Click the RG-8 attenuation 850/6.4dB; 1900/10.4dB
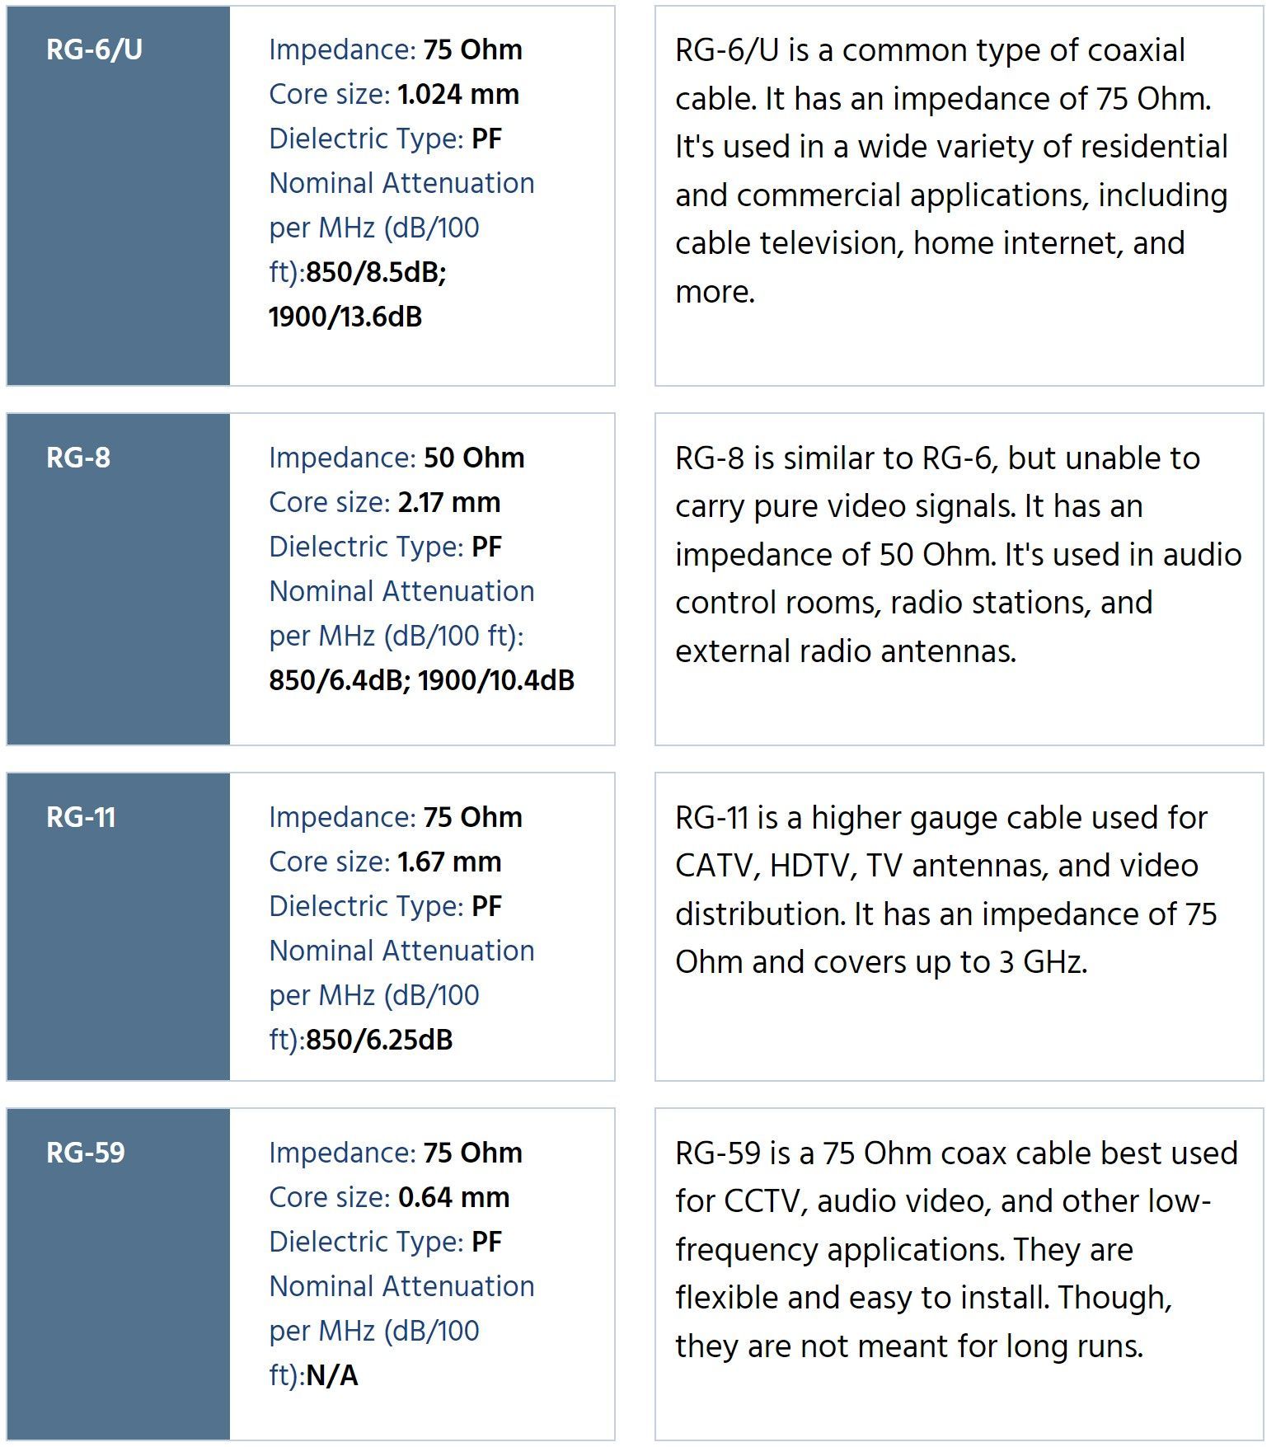 [x=421, y=680]
